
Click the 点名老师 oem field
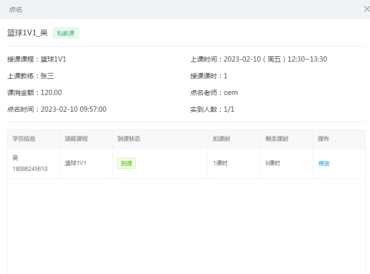click(214, 93)
